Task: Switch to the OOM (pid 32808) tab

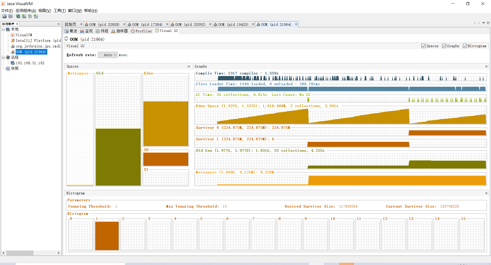Action: (x=104, y=24)
